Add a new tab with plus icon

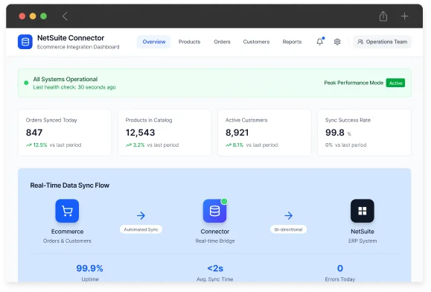coord(404,16)
